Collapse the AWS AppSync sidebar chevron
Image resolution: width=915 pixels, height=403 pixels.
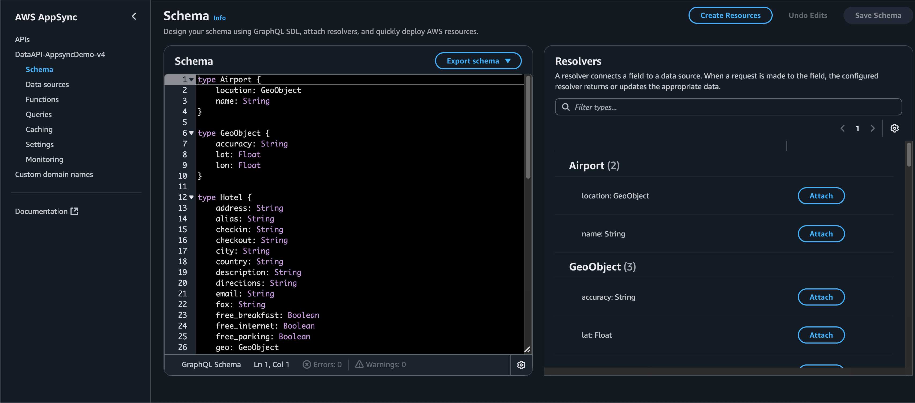134,16
